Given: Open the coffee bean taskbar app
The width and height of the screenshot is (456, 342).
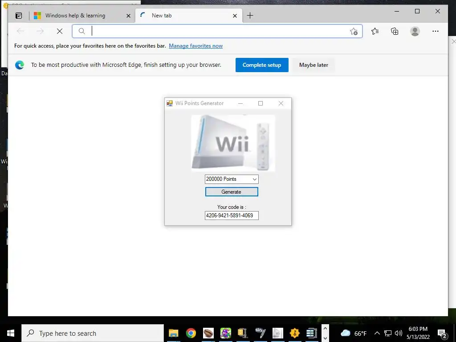Looking at the screenshot, I should (x=208, y=333).
